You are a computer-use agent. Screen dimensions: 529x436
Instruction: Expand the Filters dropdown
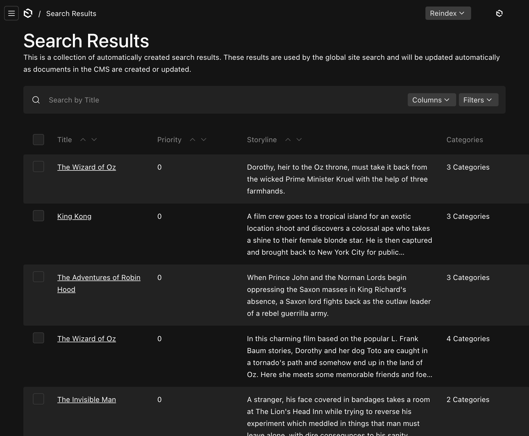pyautogui.click(x=478, y=100)
